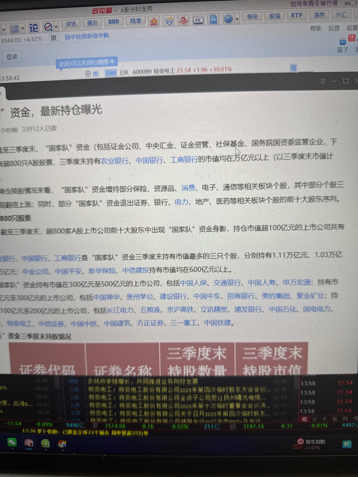Open the 恒生指数 taskbar widget

[x=310, y=444]
